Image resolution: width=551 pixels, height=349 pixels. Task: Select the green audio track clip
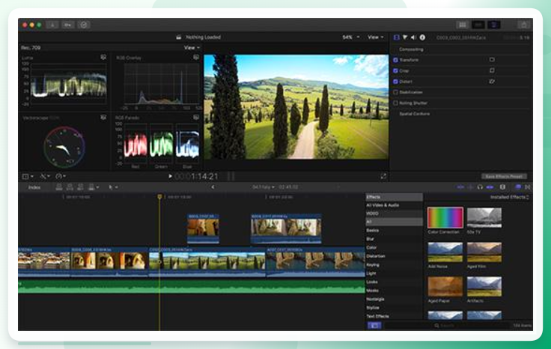pyautogui.click(x=192, y=286)
